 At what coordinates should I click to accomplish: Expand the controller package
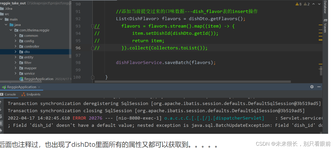click(16, 46)
